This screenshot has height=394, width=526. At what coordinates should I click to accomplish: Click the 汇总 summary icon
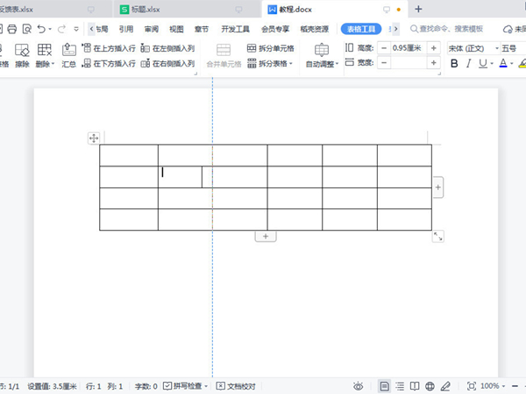click(68, 53)
